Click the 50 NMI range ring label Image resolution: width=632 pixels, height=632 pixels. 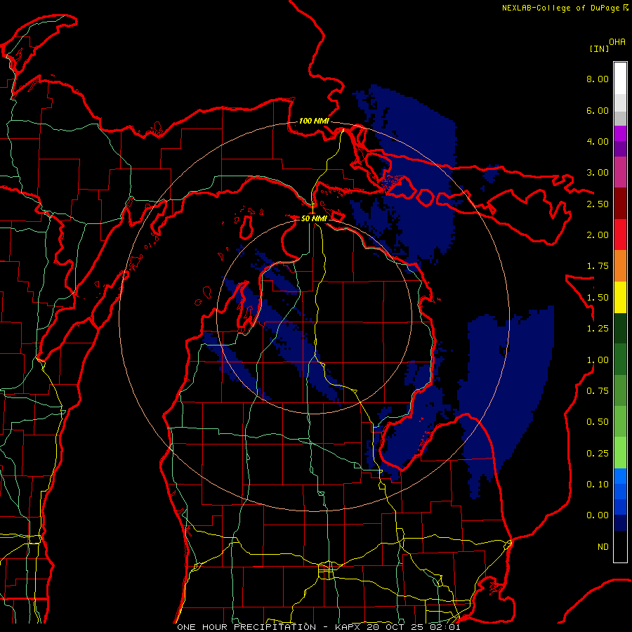[314, 218]
